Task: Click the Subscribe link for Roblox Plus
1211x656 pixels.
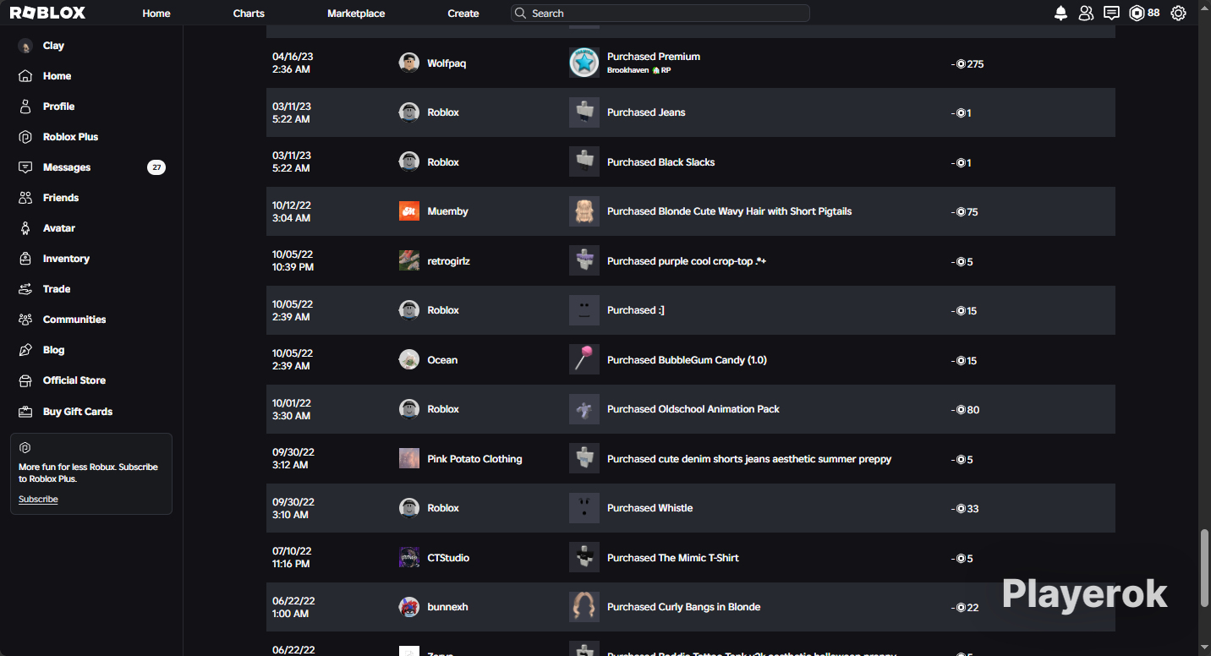Action: [38, 499]
